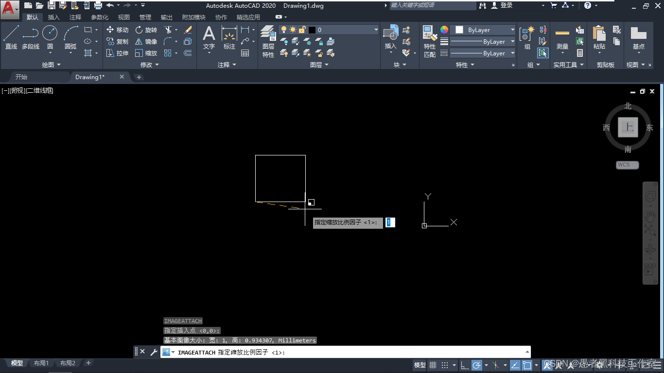The height and width of the screenshot is (373, 664).
Task: Open the Output (输出) ribbon tab
Action: [x=167, y=17]
